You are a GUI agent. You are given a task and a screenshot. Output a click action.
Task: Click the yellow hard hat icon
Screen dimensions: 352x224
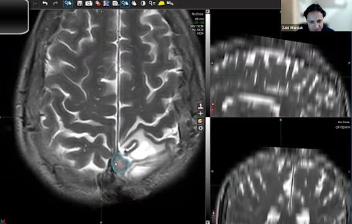coord(161,3)
